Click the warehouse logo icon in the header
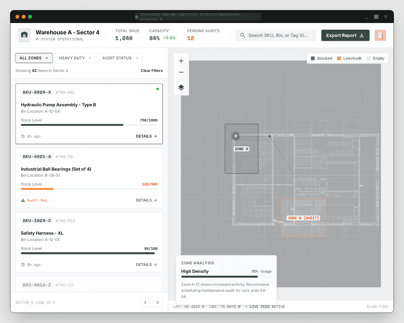The image size is (404, 323). (24, 35)
